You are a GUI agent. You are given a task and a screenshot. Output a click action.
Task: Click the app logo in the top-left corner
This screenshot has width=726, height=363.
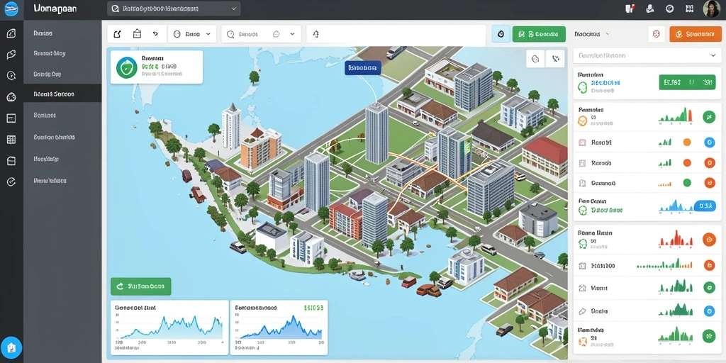pyautogui.click(x=11, y=9)
